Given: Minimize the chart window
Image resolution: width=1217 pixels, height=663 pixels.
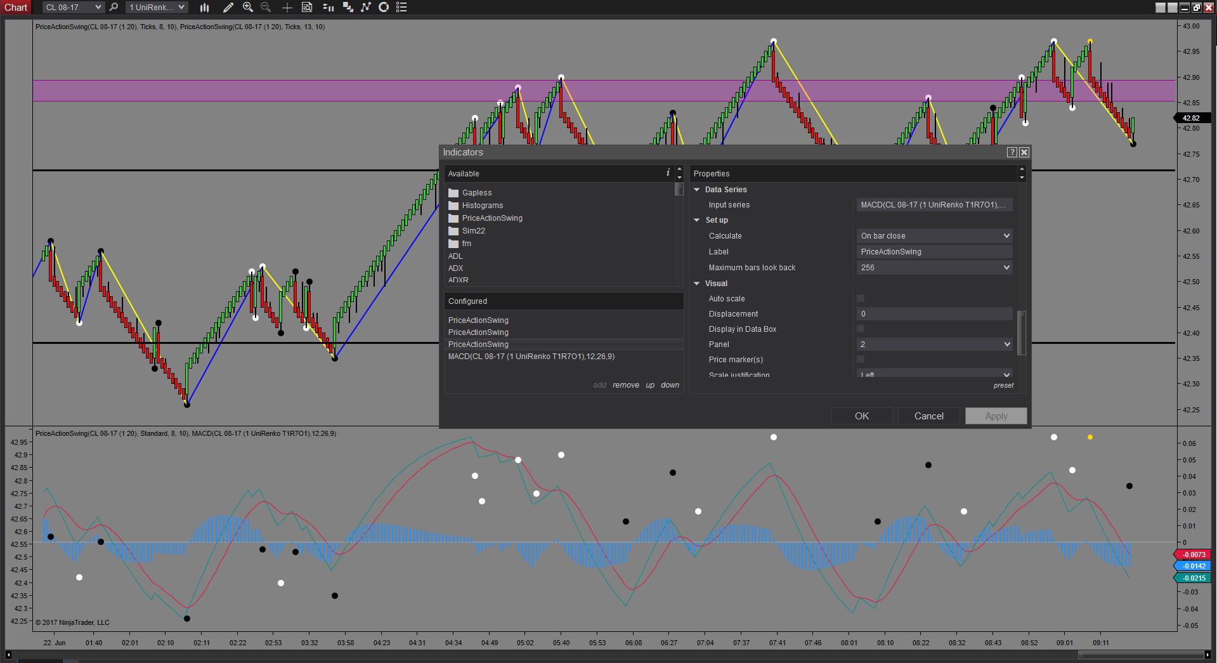Looking at the screenshot, I should [x=1185, y=8].
